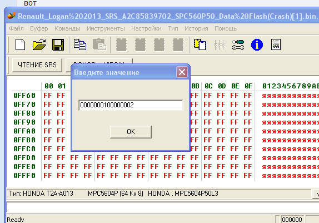
Task: Open the Файл menu
Action: (x=16, y=28)
